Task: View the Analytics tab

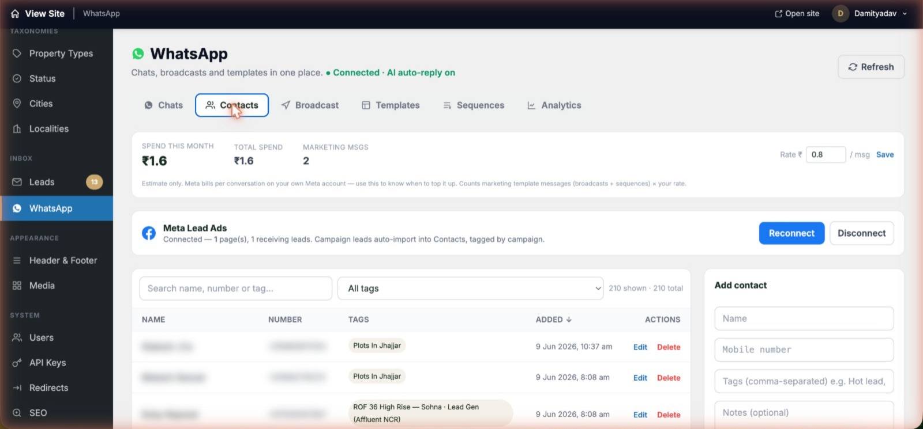Action: pyautogui.click(x=554, y=105)
